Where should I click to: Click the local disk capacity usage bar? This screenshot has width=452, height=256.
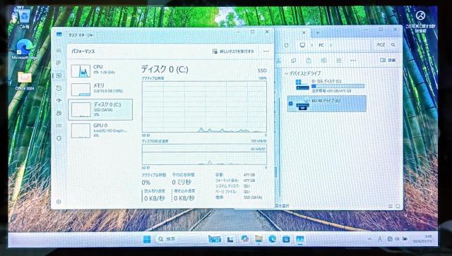[338, 86]
